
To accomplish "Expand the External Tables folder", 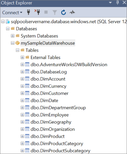I will pos(22,57).
